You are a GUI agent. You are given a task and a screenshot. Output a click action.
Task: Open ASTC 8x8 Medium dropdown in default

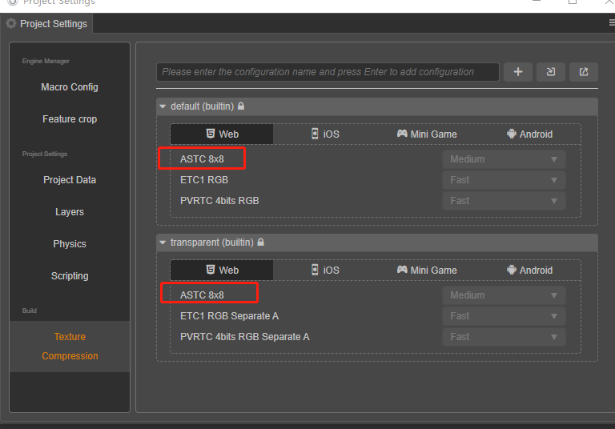click(504, 159)
